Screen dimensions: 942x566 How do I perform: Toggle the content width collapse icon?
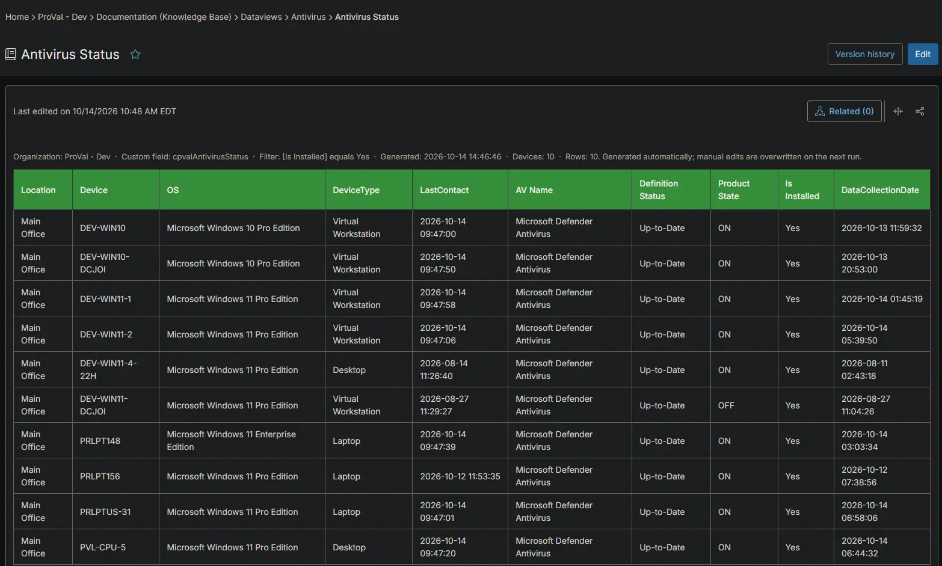point(898,111)
